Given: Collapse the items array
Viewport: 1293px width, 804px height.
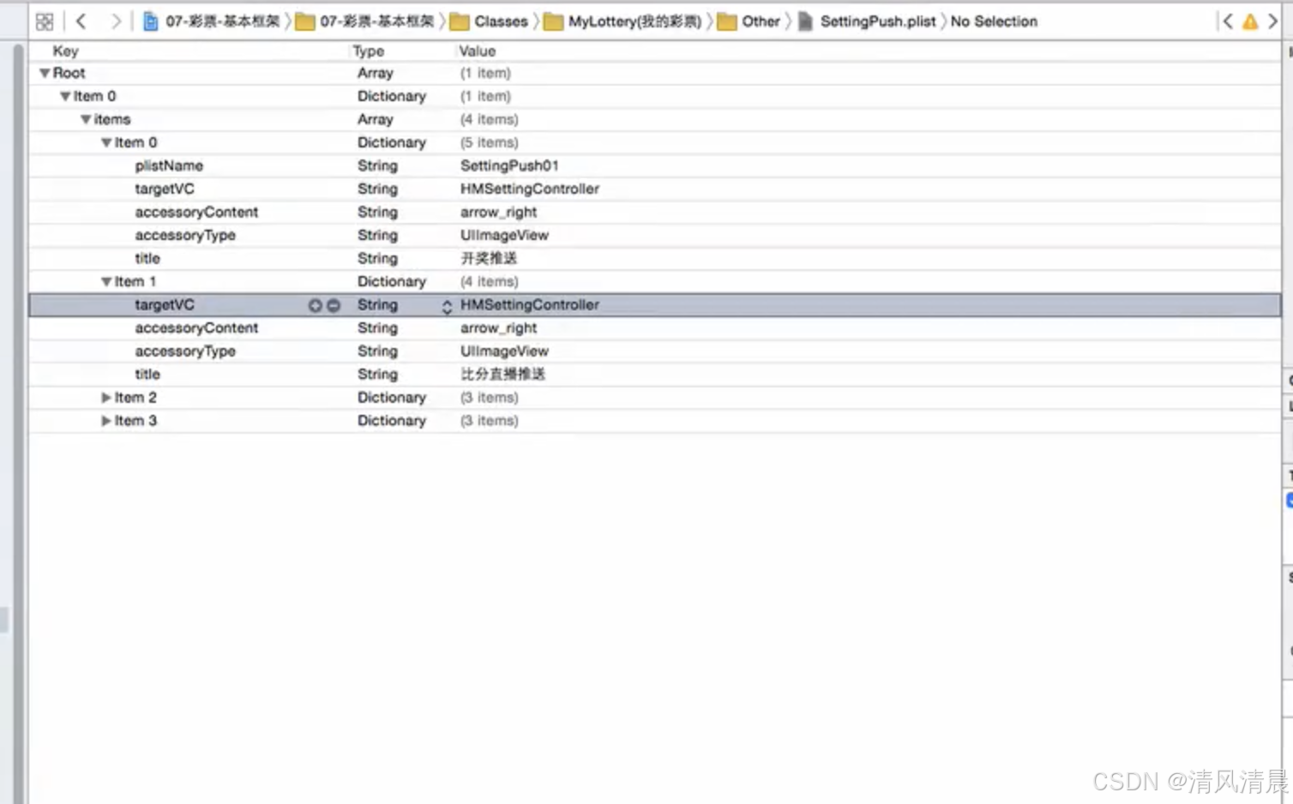Looking at the screenshot, I should tap(86, 120).
